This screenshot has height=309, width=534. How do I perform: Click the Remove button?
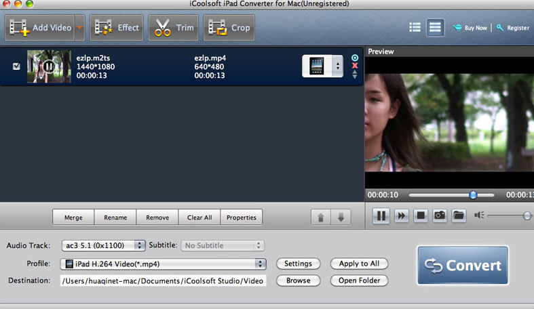pyautogui.click(x=157, y=218)
